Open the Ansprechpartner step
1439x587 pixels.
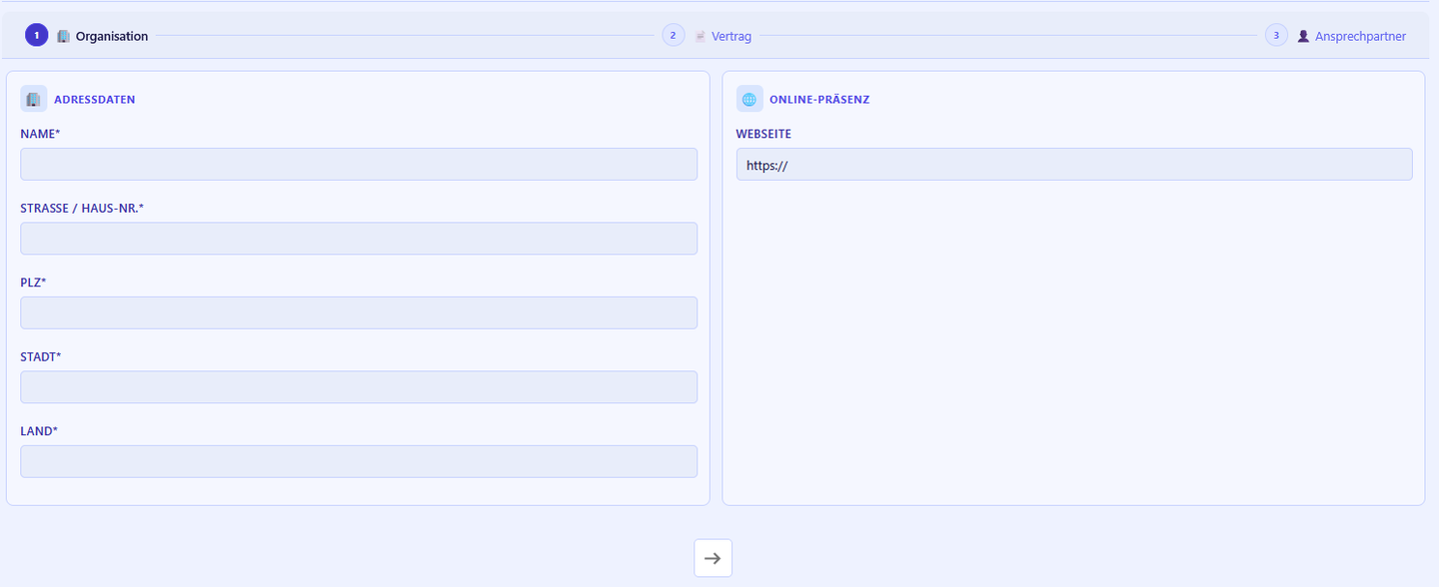tap(1360, 36)
